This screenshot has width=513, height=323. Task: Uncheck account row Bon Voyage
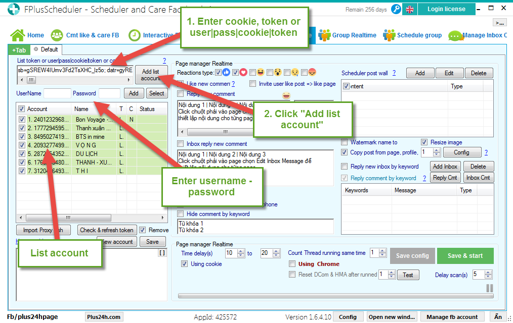click(22, 120)
